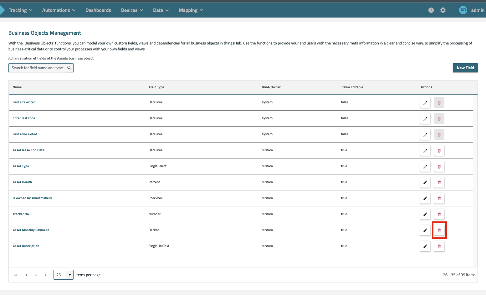Click the edit pencil for Asset Type
The width and height of the screenshot is (486, 295).
tap(425, 166)
